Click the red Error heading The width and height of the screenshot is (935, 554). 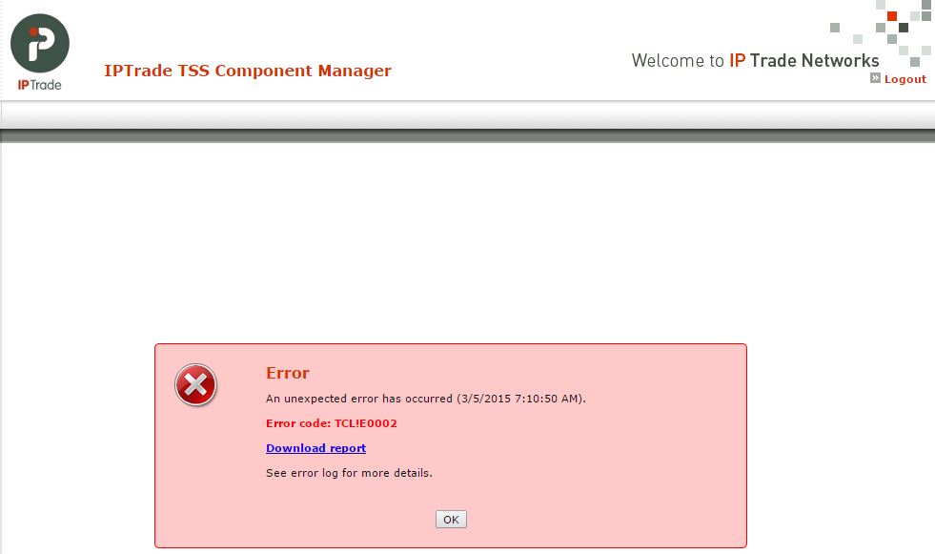coord(288,373)
